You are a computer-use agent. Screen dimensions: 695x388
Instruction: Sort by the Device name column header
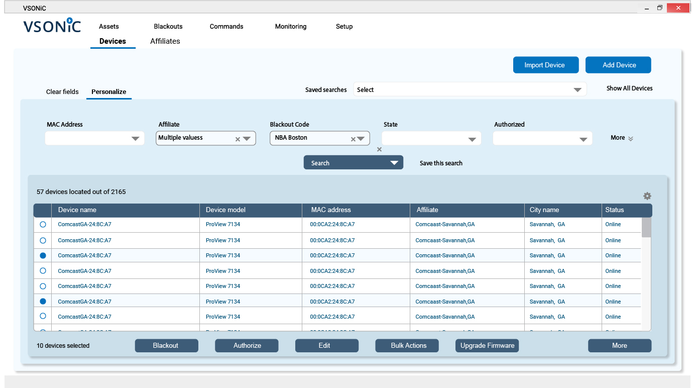point(126,210)
